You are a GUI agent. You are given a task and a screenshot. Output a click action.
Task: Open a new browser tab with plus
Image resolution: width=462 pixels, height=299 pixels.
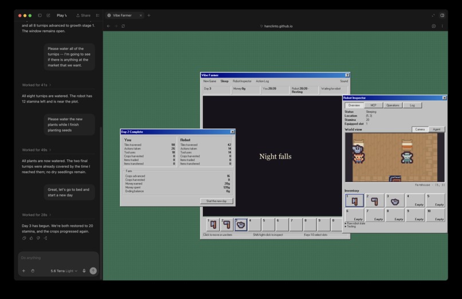point(149,15)
